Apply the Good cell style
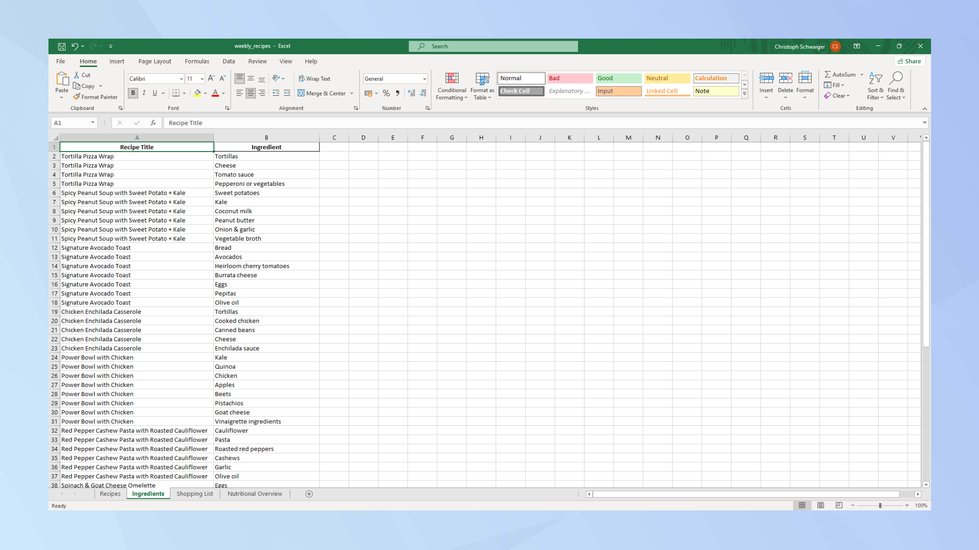The height and width of the screenshot is (550, 979). 618,78
